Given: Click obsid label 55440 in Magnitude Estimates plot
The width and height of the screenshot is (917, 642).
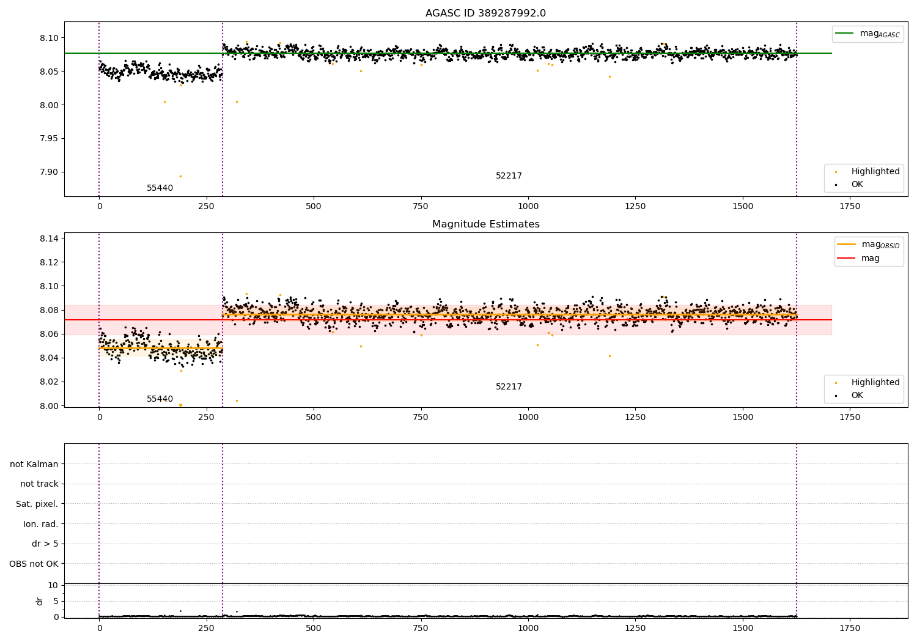Looking at the screenshot, I should pyautogui.click(x=160, y=399).
